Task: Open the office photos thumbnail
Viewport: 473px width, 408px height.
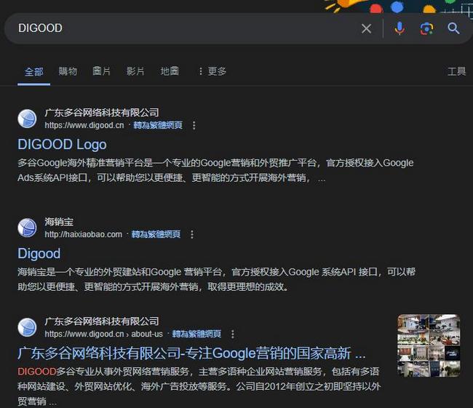Action: click(429, 345)
